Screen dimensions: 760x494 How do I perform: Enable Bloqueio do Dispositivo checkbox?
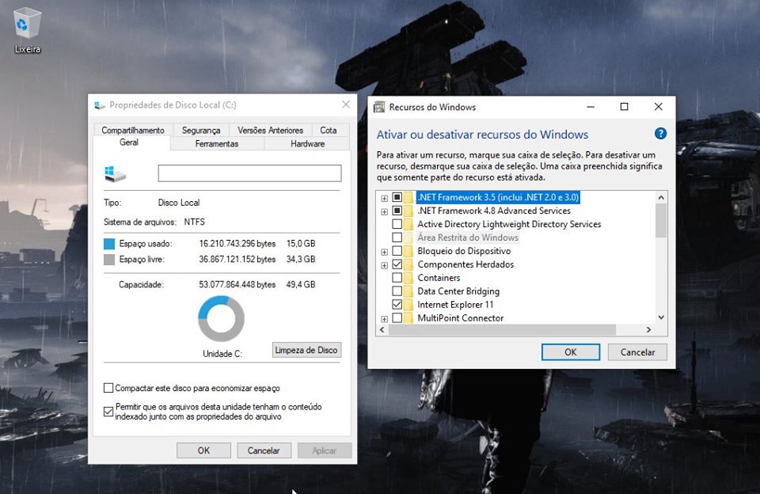pos(397,251)
